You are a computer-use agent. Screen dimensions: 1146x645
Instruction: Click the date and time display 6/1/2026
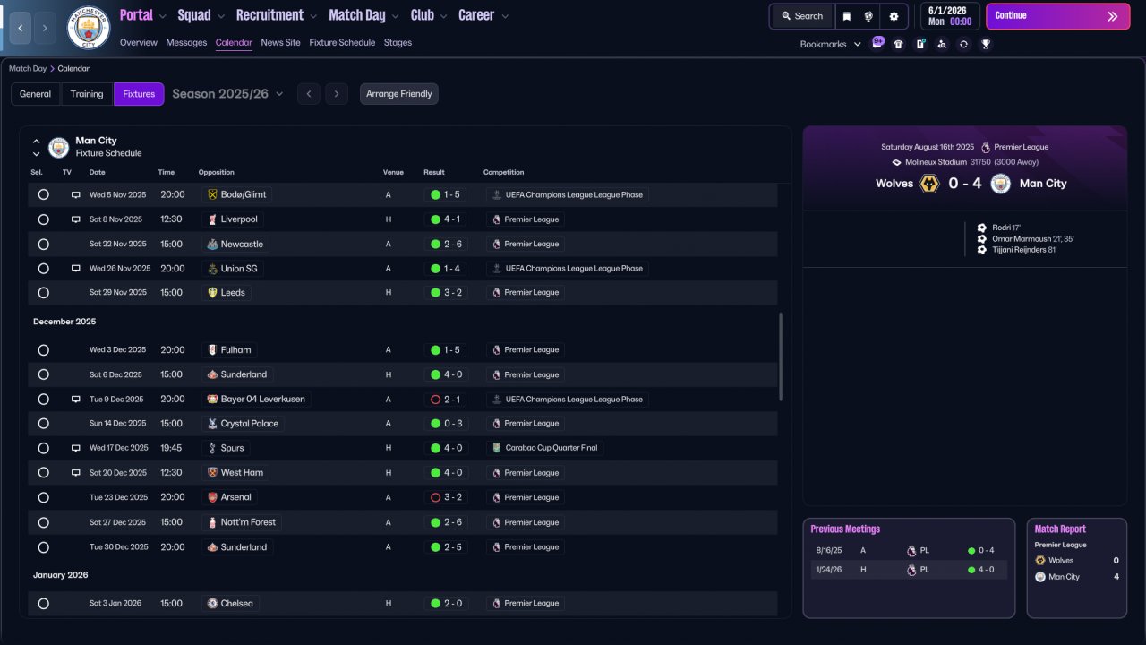click(x=949, y=16)
